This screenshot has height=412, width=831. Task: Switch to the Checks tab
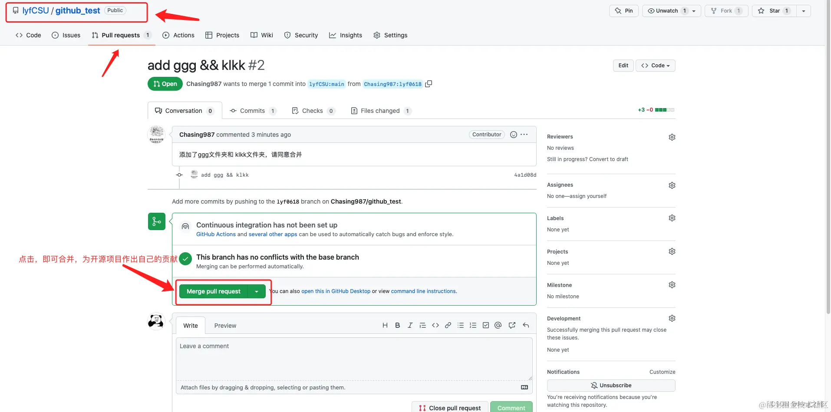coord(313,111)
